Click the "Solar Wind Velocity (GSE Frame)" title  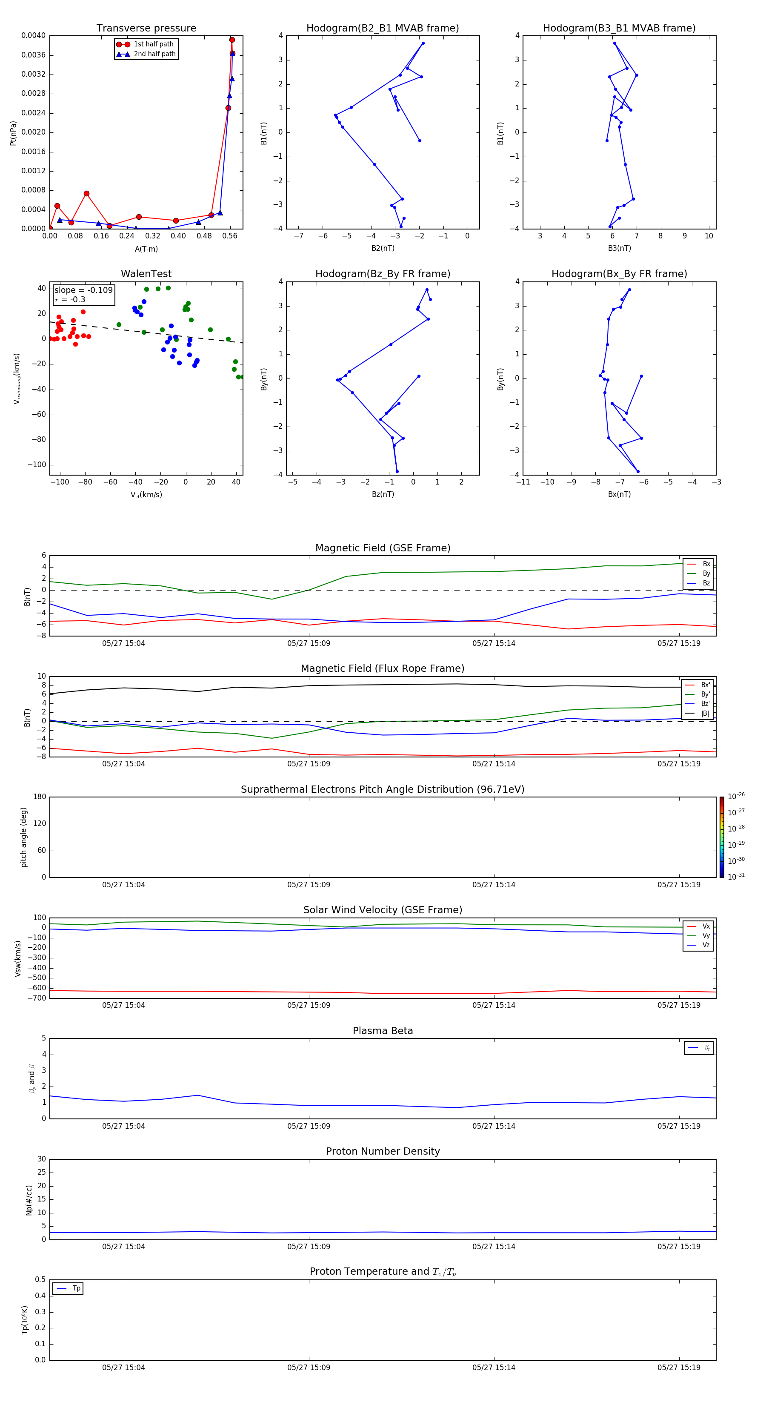pyautogui.click(x=383, y=910)
